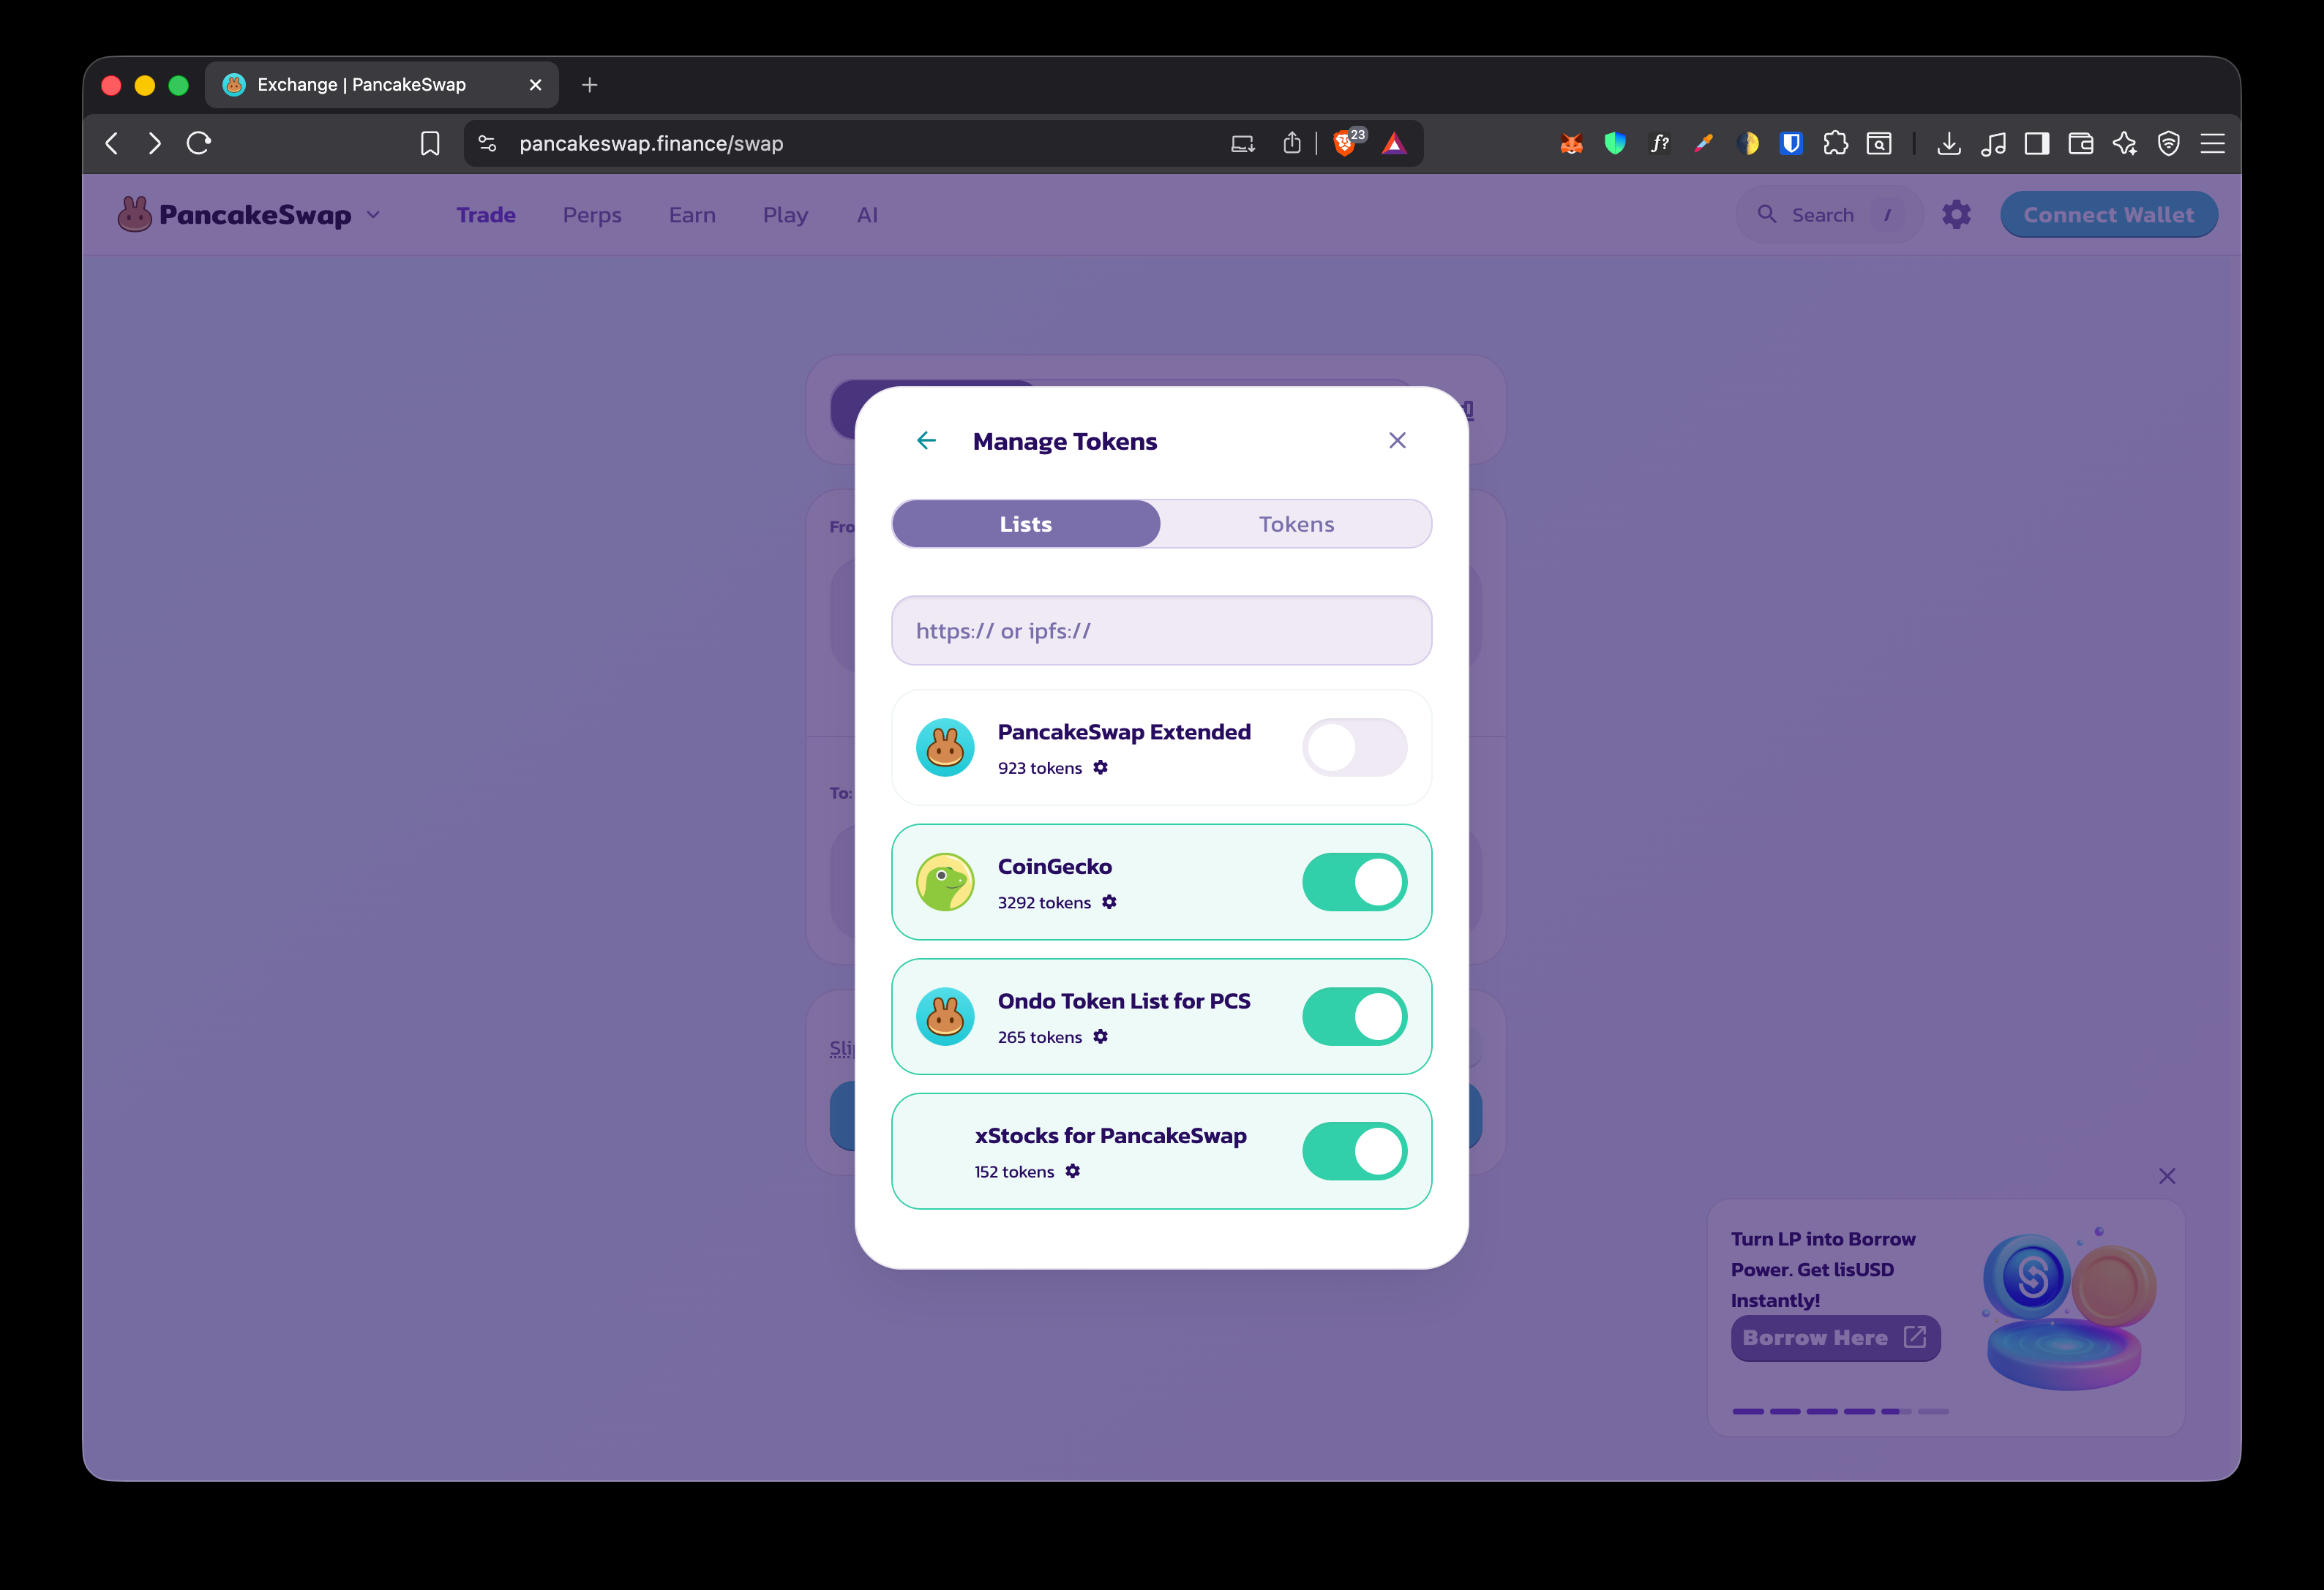Image resolution: width=2324 pixels, height=1590 pixels.
Task: Open the MetaMask fox extension
Action: pyautogui.click(x=1571, y=144)
